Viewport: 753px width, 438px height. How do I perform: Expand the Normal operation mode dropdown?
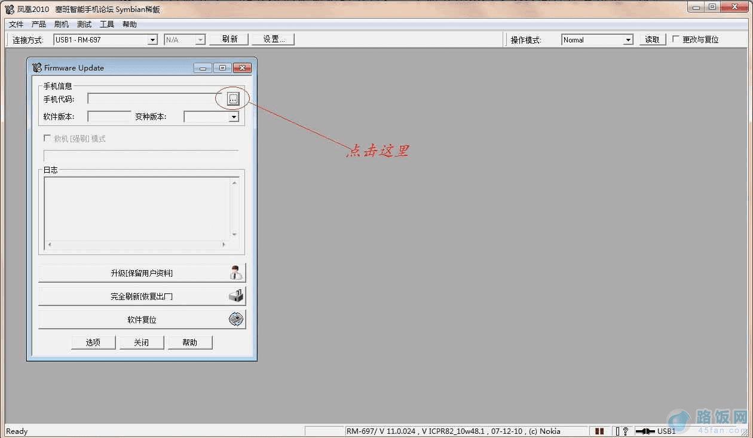point(628,39)
